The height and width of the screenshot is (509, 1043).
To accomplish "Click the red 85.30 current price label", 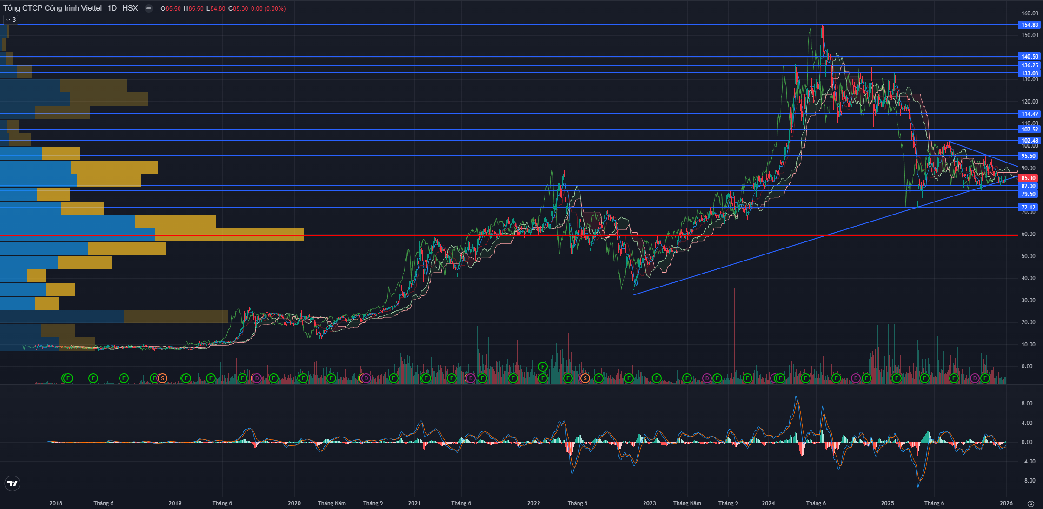I will [x=1028, y=178].
